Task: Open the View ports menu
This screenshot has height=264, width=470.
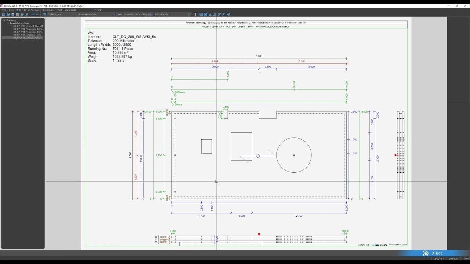Action: (x=70, y=10)
